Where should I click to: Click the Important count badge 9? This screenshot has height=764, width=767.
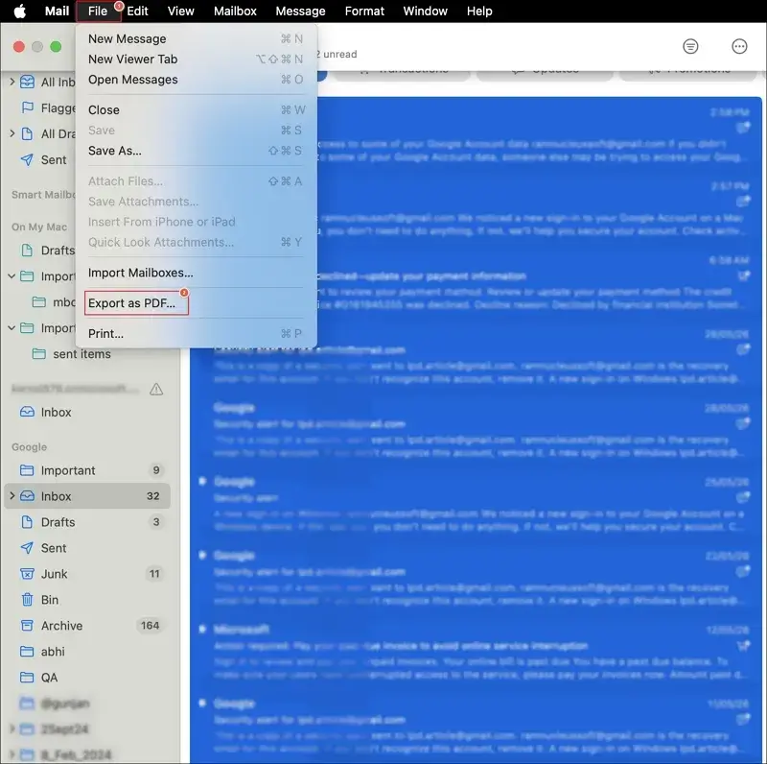tap(156, 470)
